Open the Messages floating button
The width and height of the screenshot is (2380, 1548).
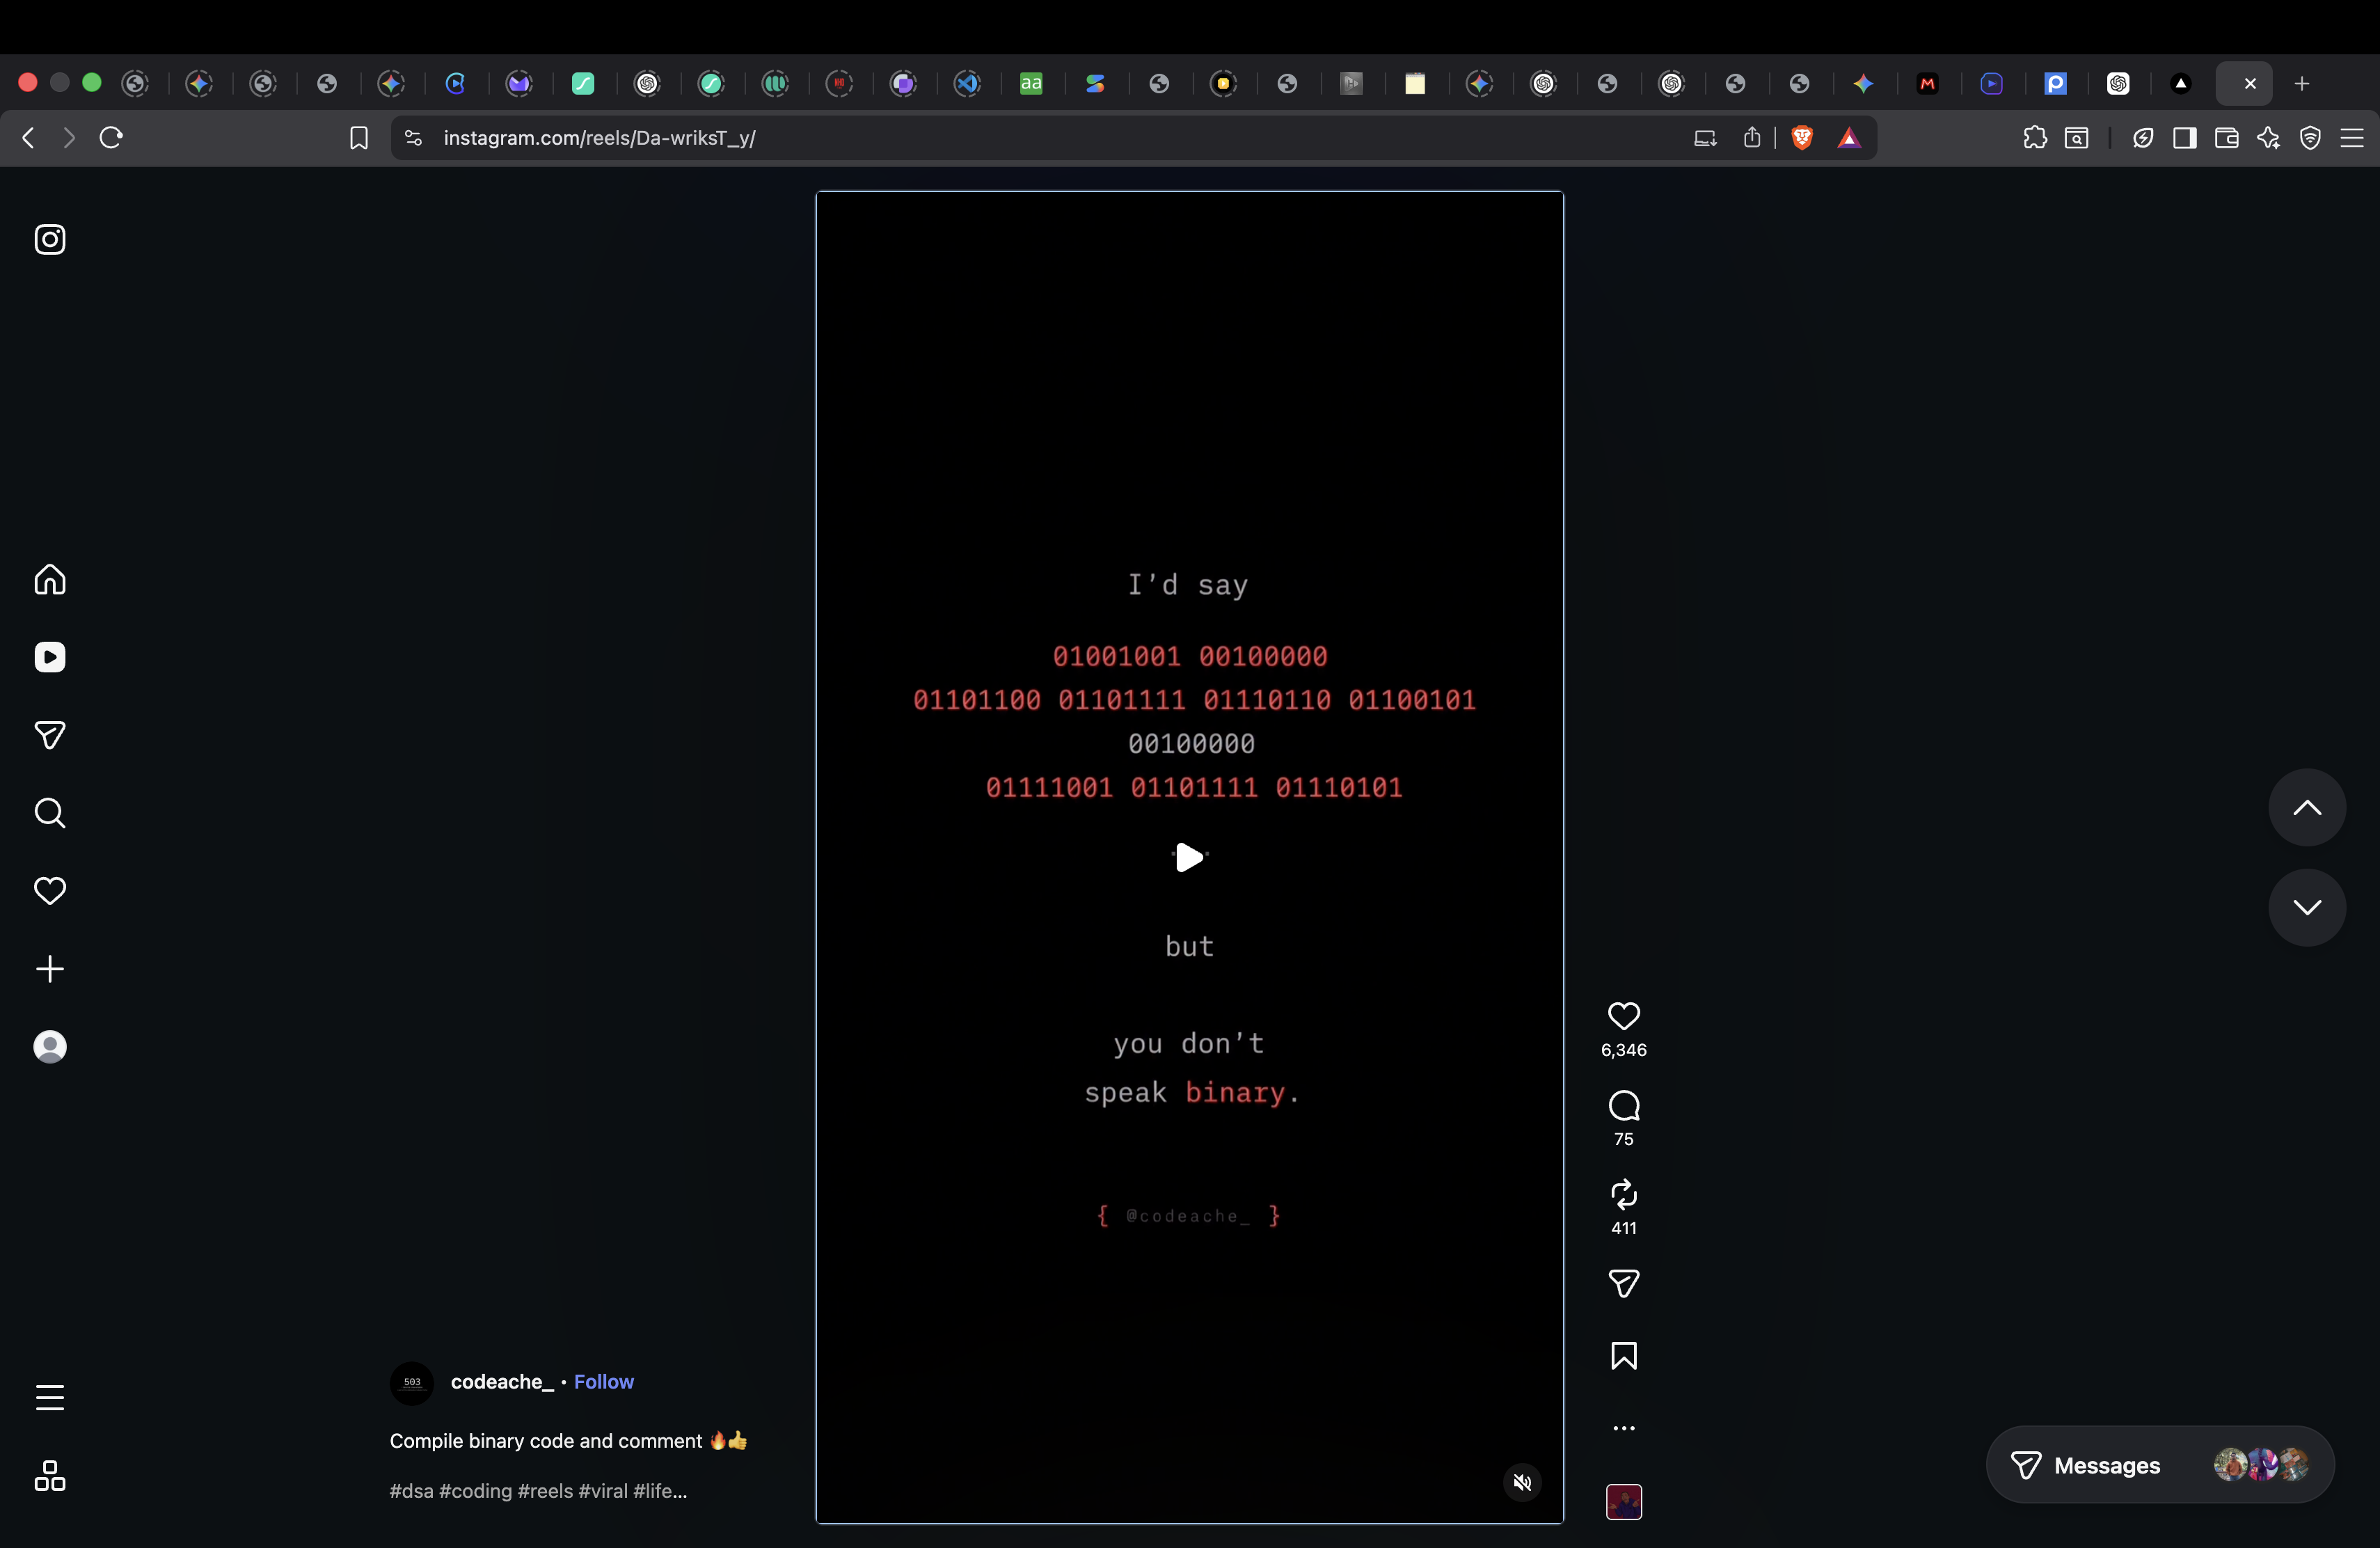[x=2159, y=1465]
